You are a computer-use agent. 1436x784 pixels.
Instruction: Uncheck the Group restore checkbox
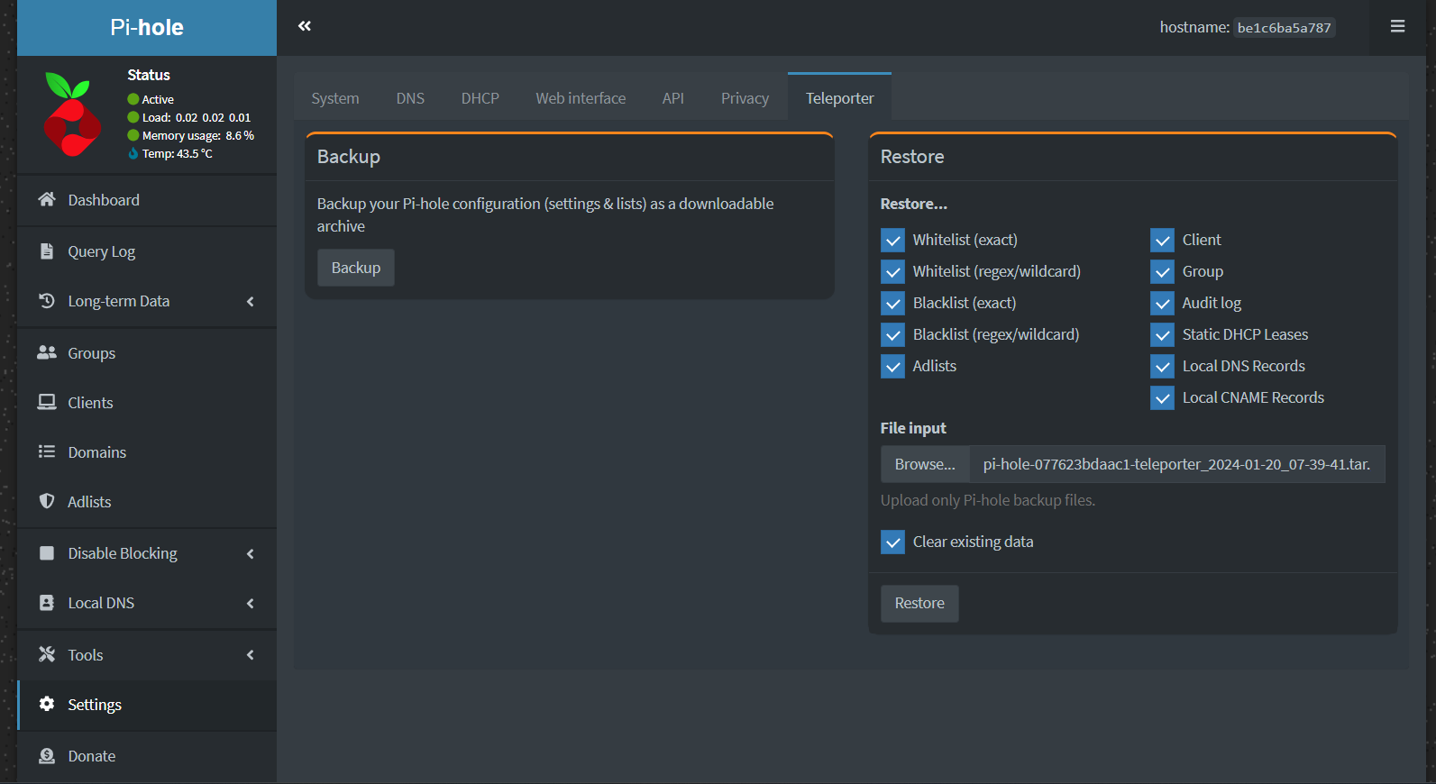pos(1163,271)
